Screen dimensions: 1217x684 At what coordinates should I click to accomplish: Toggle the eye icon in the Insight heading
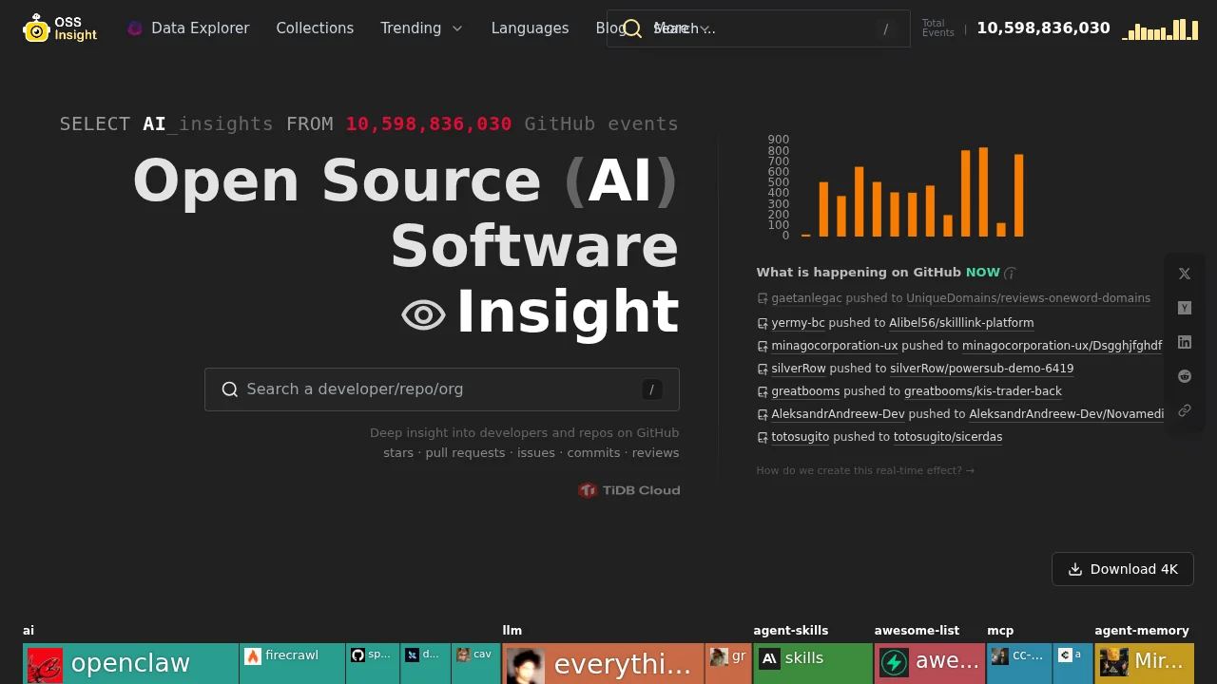click(423, 313)
